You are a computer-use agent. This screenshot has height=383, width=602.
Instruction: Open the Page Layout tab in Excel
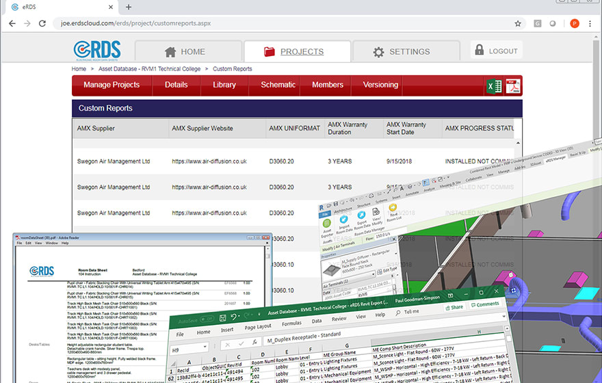tap(258, 327)
